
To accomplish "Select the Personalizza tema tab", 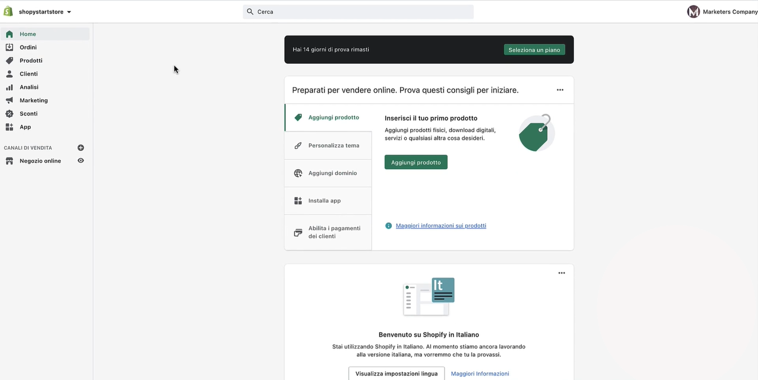I will point(328,145).
